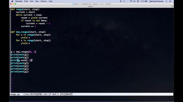Open the Edit menu
The width and height of the screenshot is (183, 102).
[31, 1]
